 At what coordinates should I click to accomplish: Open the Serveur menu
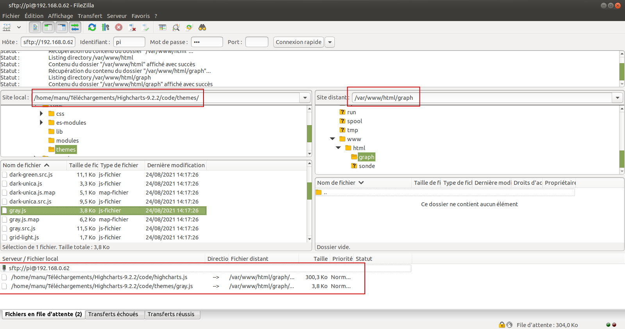pyautogui.click(x=117, y=16)
